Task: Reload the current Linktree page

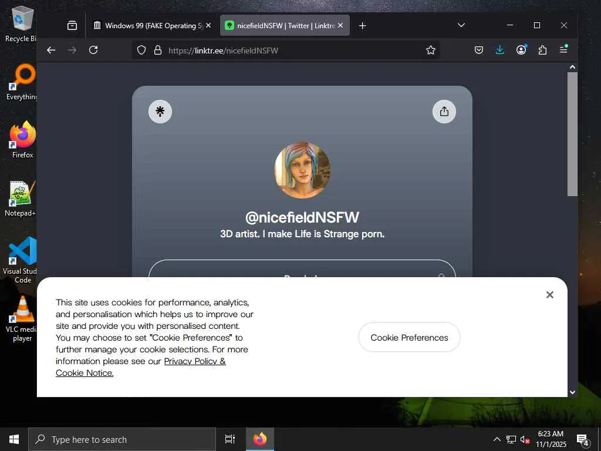Action: tap(93, 51)
